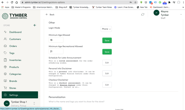Open Inventories from the sidebar
The image size is (185, 110).
pyautogui.click(x=15, y=60)
